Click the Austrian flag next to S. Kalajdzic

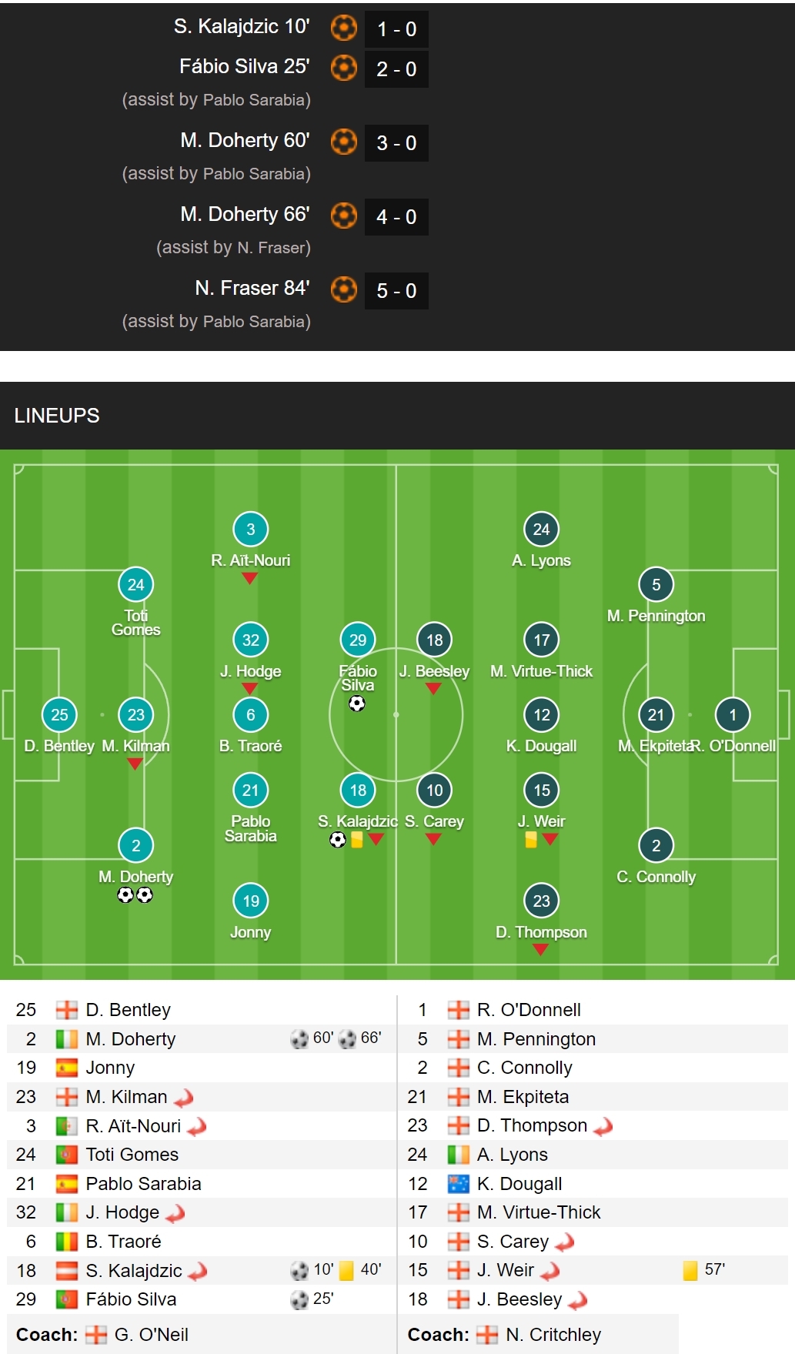[67, 1271]
